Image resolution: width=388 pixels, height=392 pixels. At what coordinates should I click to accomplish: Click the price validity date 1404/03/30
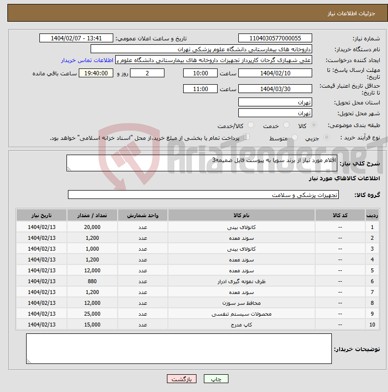(275, 89)
